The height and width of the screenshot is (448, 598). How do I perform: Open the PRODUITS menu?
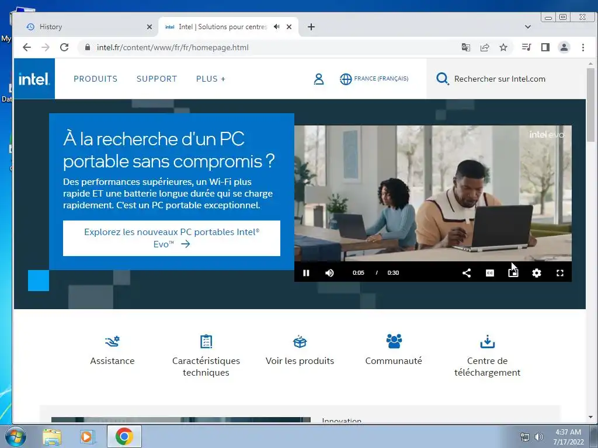click(95, 79)
